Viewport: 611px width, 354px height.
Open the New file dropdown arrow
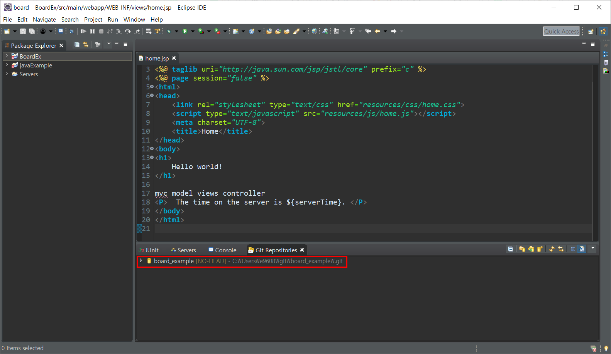click(15, 31)
